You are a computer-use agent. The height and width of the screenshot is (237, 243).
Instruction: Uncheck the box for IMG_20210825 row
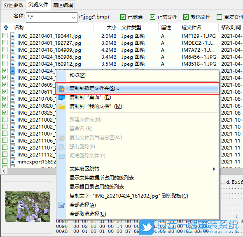pos(5,113)
